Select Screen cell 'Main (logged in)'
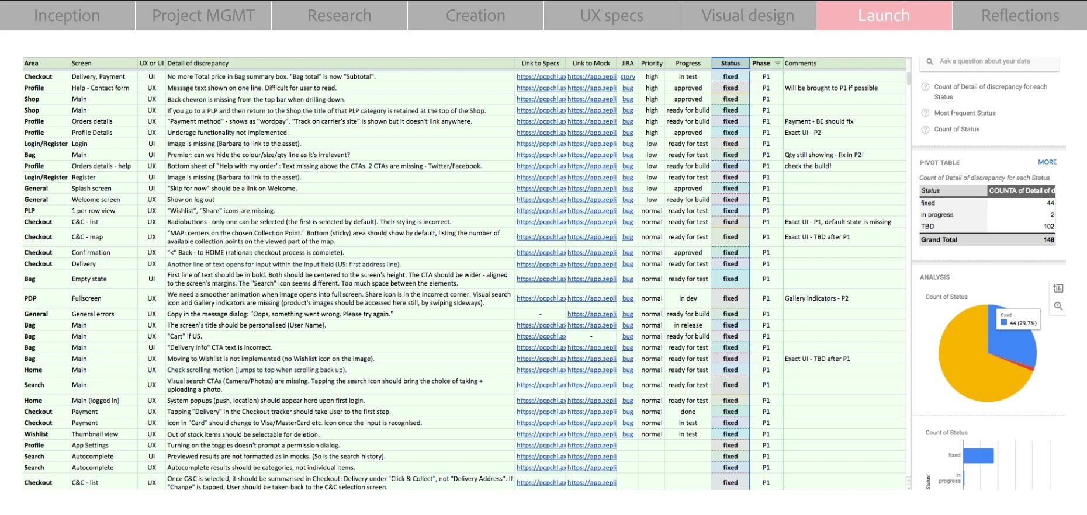This screenshot has height=515, width=1087. click(103, 401)
